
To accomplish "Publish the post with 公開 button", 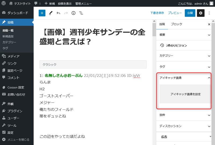I will 190,13.
